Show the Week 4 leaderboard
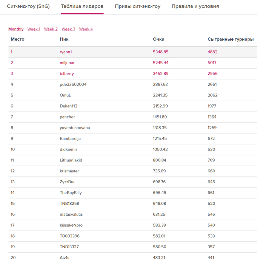Screen dimensions: 257x264 coord(86,29)
